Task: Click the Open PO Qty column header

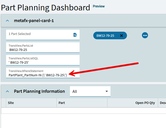Action: click(145, 103)
